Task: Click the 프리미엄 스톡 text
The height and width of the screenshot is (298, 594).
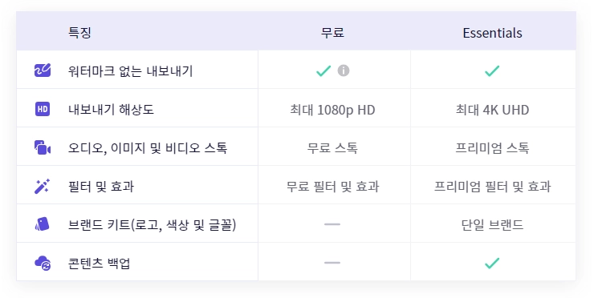Action: (492, 148)
